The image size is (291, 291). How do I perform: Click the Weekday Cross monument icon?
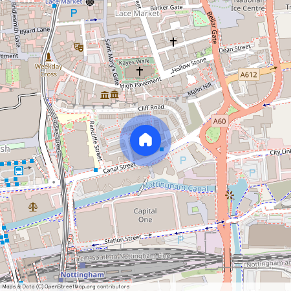(48, 57)
